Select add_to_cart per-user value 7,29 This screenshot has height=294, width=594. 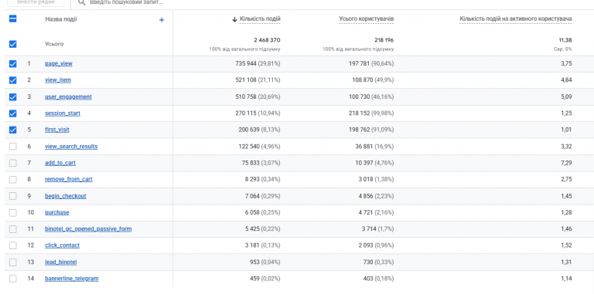[x=567, y=163]
